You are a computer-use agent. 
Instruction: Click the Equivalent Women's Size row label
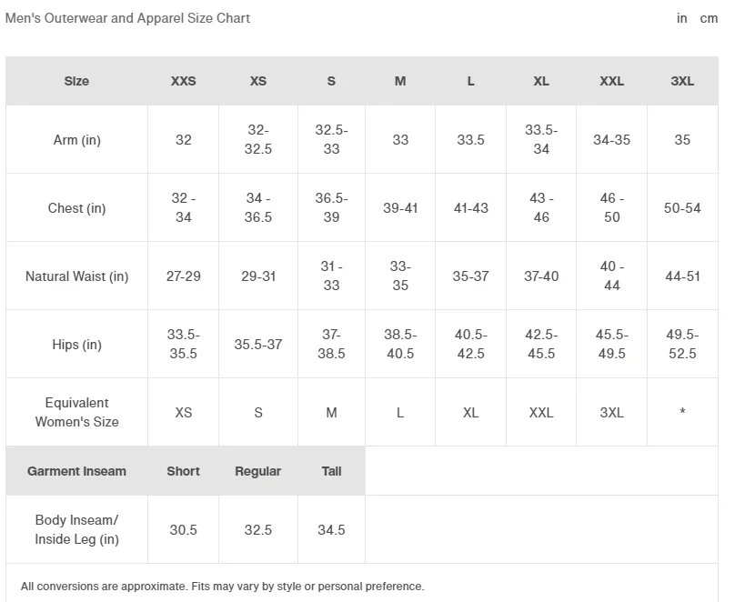(x=76, y=412)
